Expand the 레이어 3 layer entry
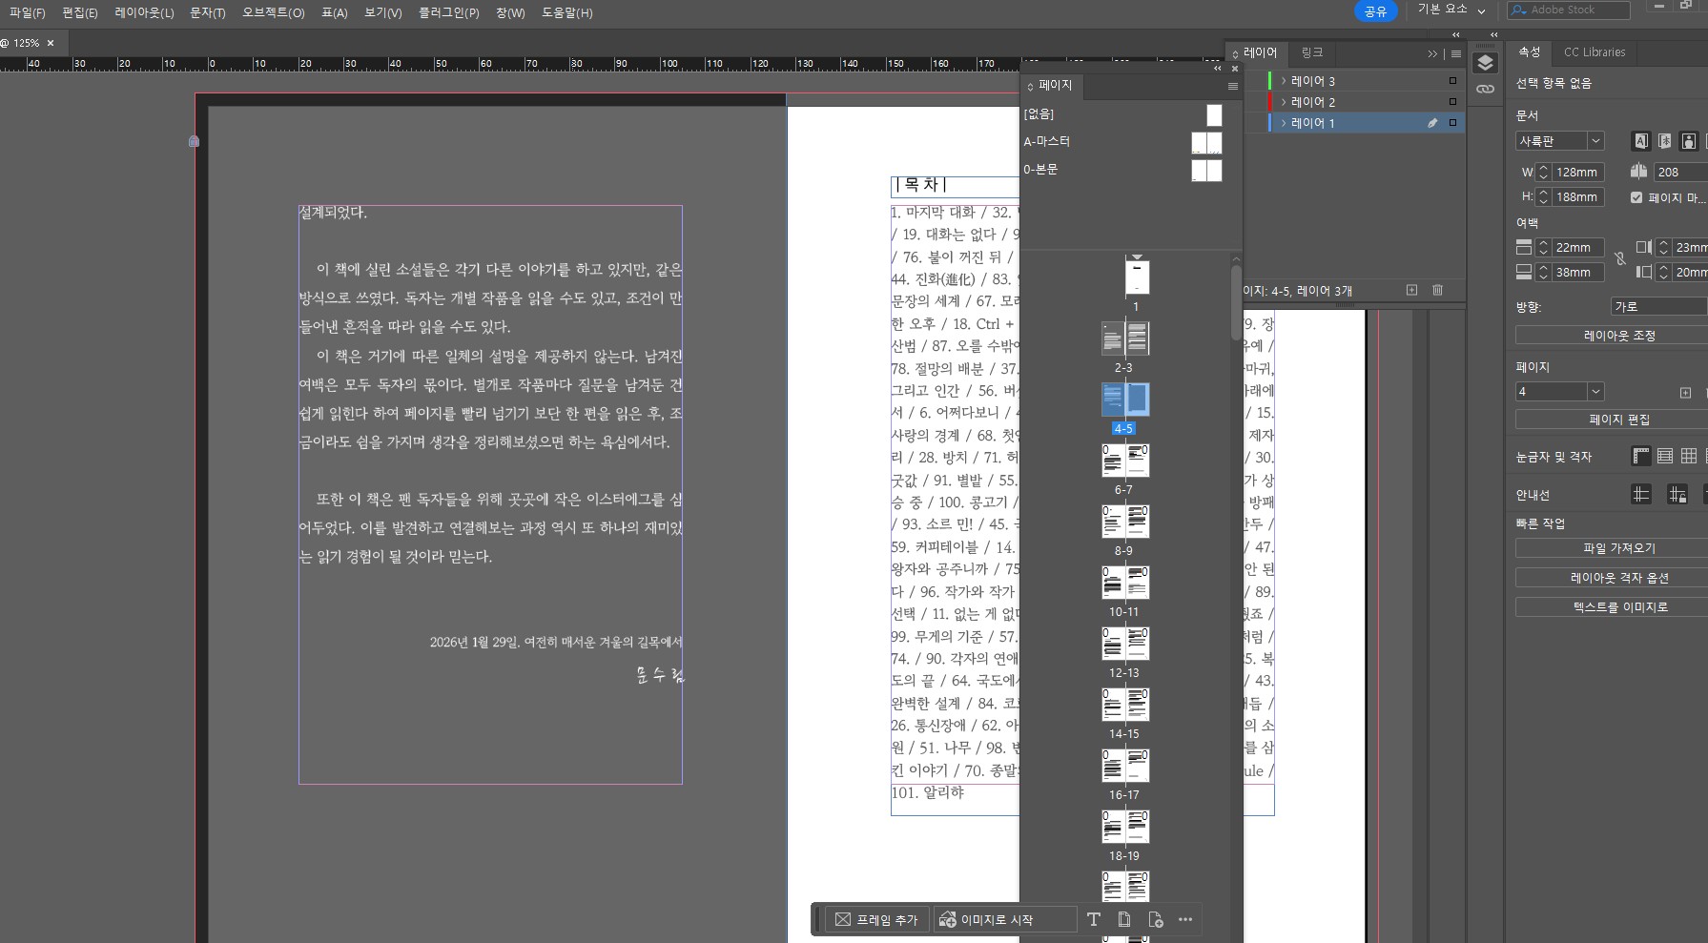 tap(1285, 80)
